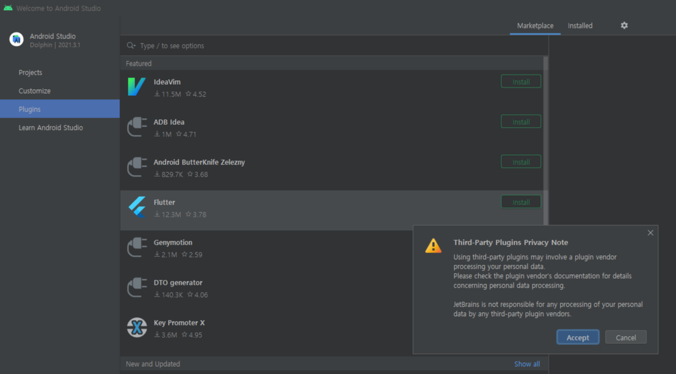676x374 pixels.
Task: Install the IdeaVim plugin
Action: click(521, 81)
